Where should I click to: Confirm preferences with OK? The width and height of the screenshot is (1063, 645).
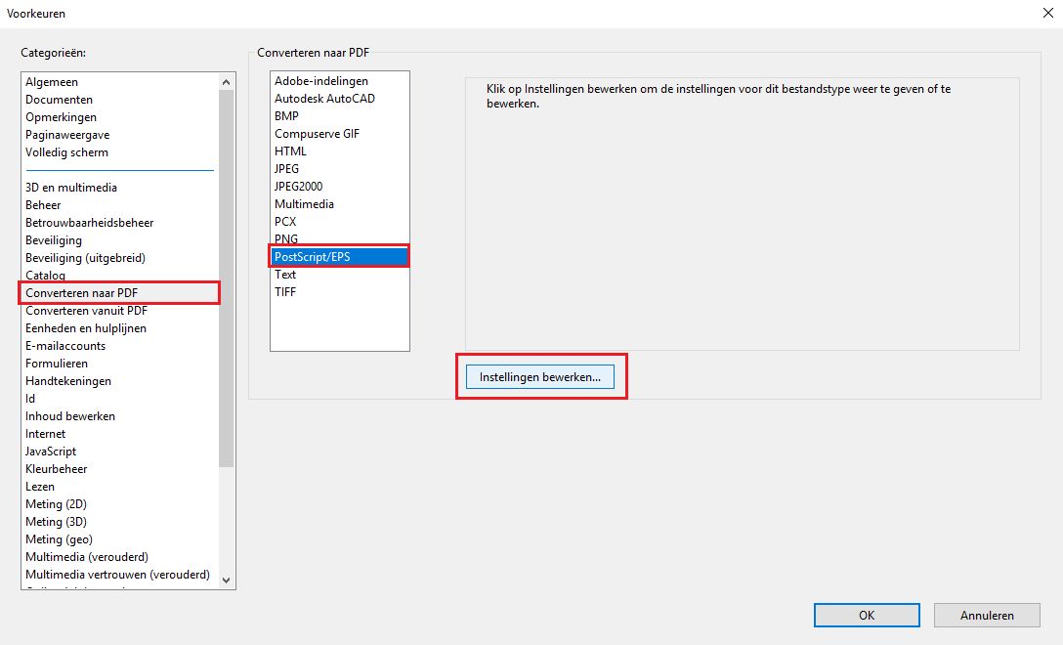tap(867, 615)
